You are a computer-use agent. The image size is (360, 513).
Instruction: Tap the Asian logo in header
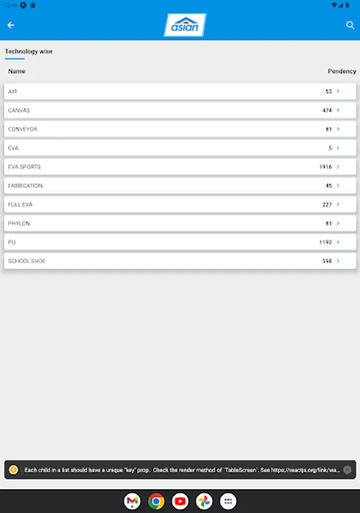(x=185, y=25)
